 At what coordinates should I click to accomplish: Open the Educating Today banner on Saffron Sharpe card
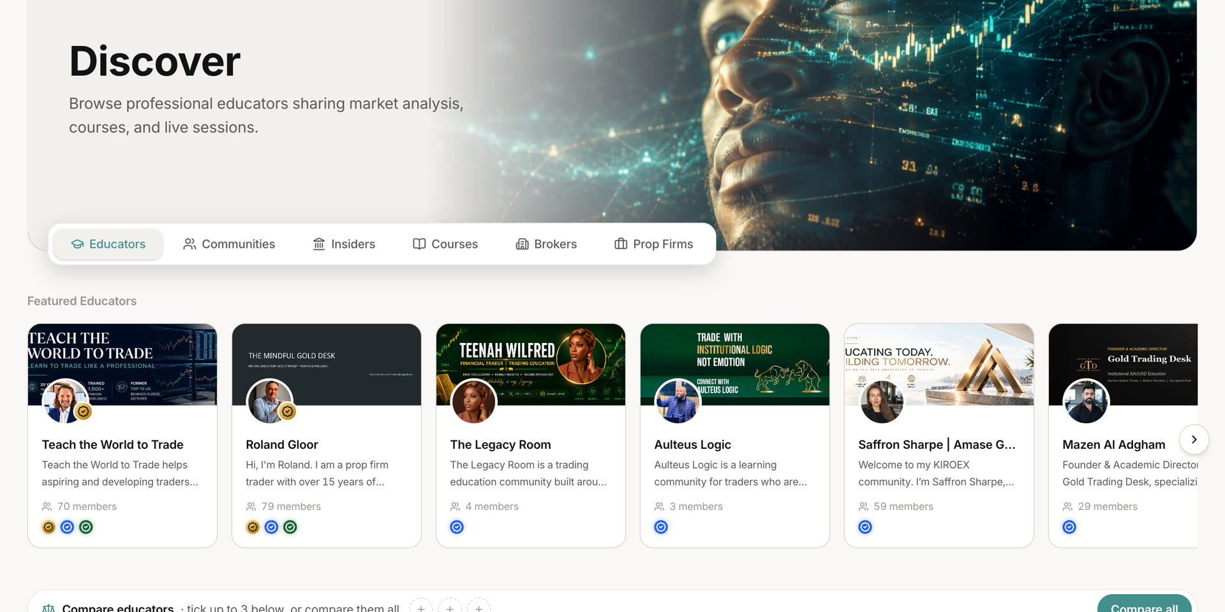pos(939,365)
